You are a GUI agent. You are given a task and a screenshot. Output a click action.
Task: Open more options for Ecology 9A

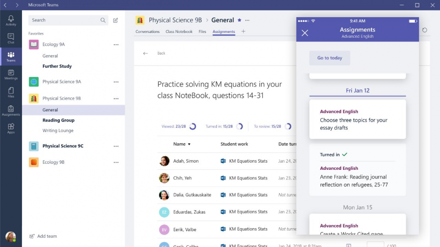pos(116,44)
